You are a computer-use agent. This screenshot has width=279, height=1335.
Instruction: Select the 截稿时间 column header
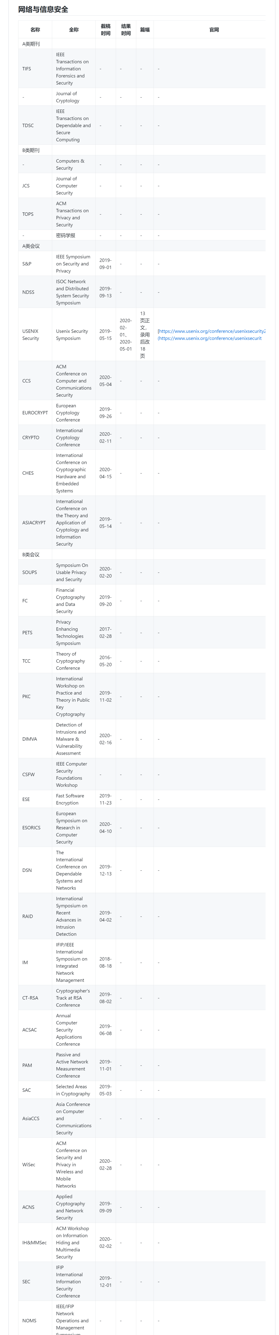pos(106,29)
